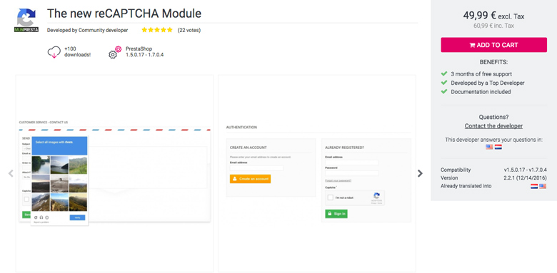557x273 pixels.
Task: Click the captcha refresh challenge icon
Action: click(x=36, y=217)
